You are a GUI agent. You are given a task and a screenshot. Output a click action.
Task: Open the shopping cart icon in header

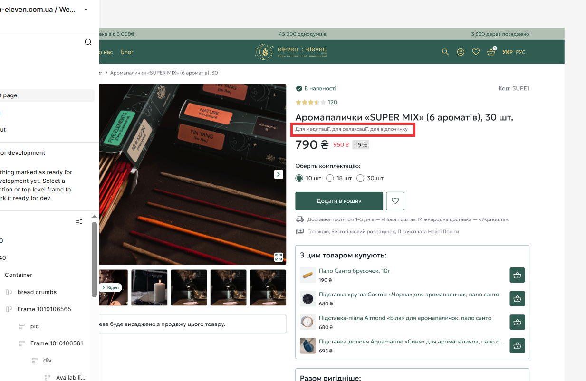point(491,52)
